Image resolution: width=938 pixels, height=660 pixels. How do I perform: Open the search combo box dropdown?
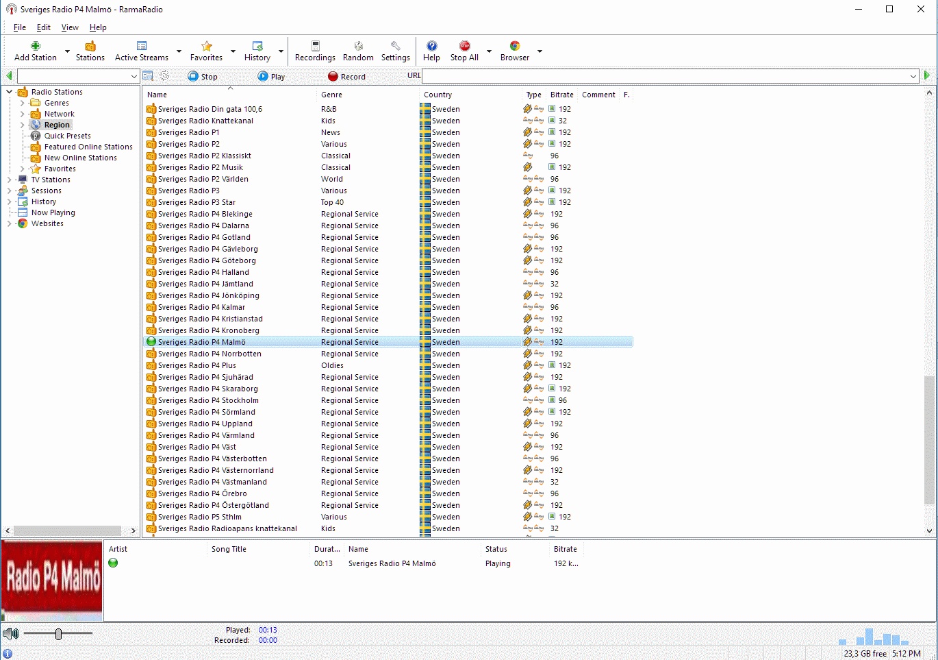pos(134,76)
